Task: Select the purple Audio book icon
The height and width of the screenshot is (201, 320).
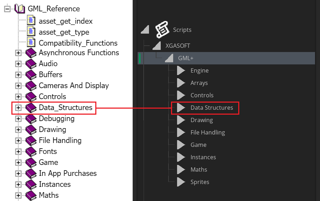Action: (x=31, y=64)
